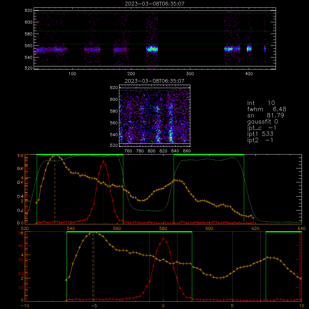The width and height of the screenshot is (309, 309).
Task: Click y-axis label 540 of middle image
Action: [x=114, y=135]
